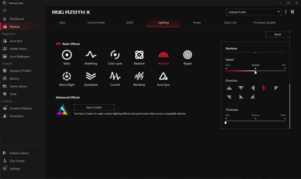
Task: Switch to the Control Knob tab
Action: coord(96,23)
